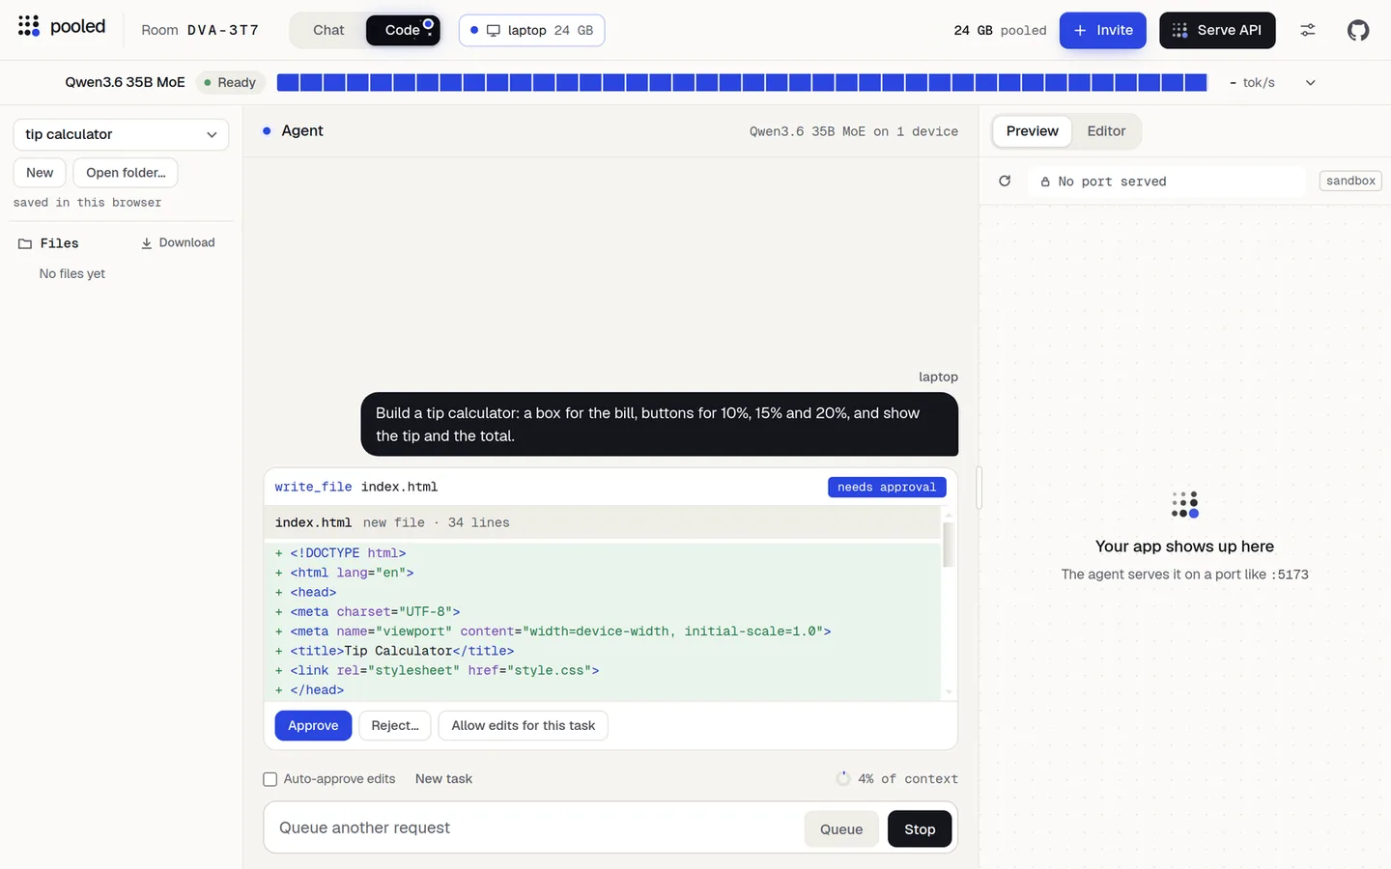
Task: Click Open folder… button
Action: [126, 173]
